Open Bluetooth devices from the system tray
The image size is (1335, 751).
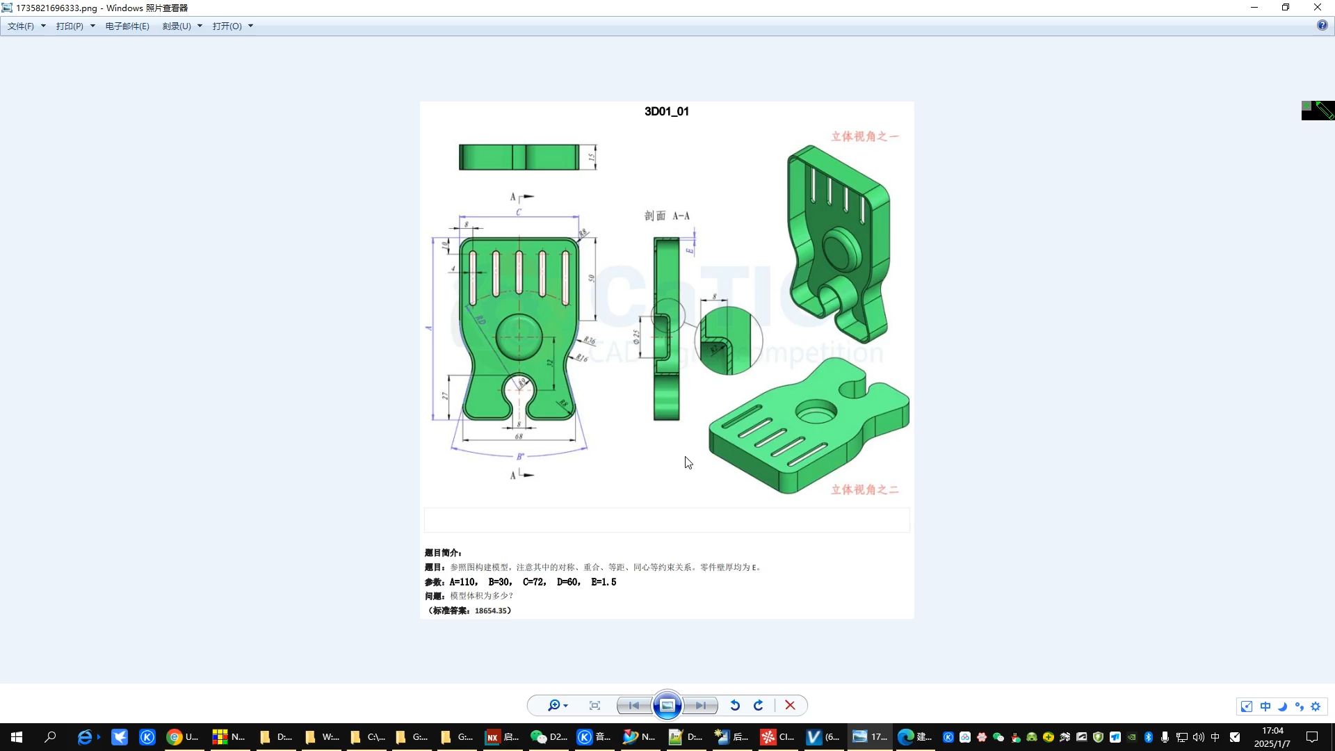click(1149, 737)
